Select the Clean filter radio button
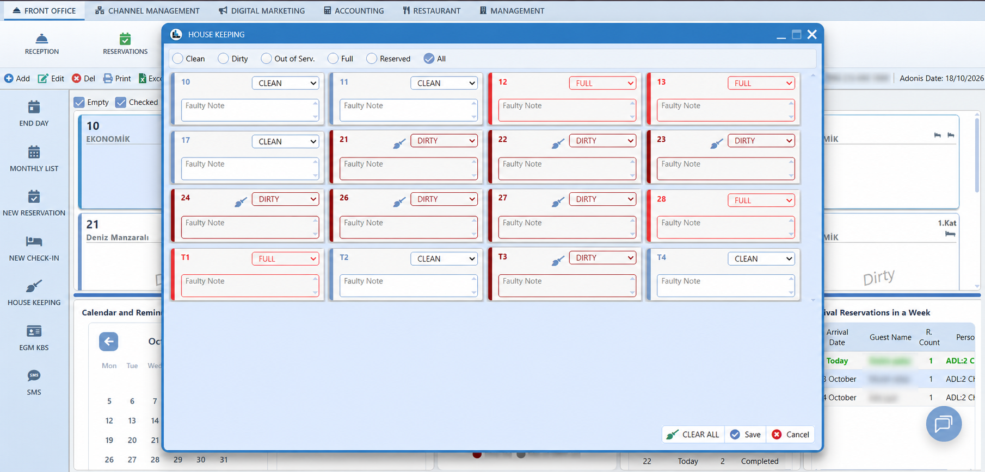Viewport: 985px width, 472px height. 177,59
